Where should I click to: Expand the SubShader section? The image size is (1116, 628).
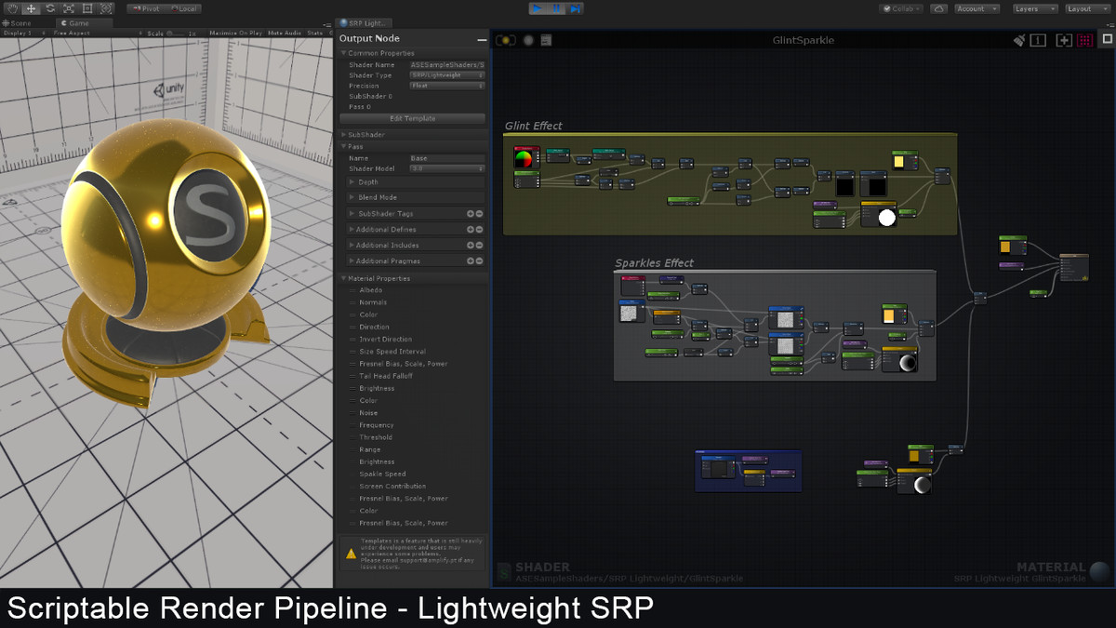413,135
